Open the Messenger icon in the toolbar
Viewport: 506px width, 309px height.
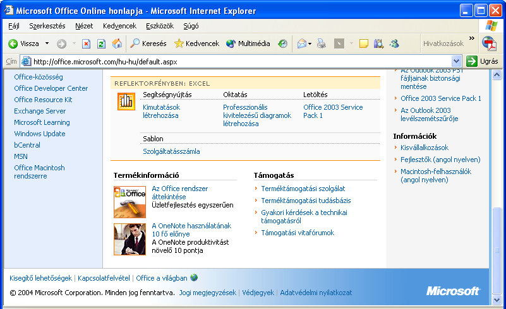tap(394, 44)
